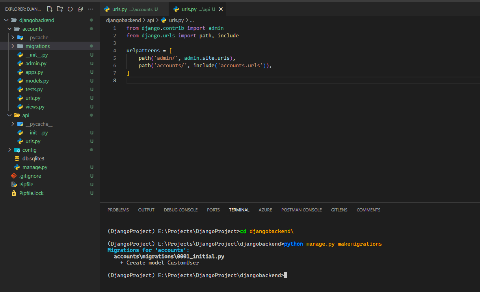Switch to the DEBUG CONSOLE tab
This screenshot has height=292, width=480.
point(180,210)
